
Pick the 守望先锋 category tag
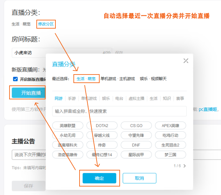[x=136, y=135]
